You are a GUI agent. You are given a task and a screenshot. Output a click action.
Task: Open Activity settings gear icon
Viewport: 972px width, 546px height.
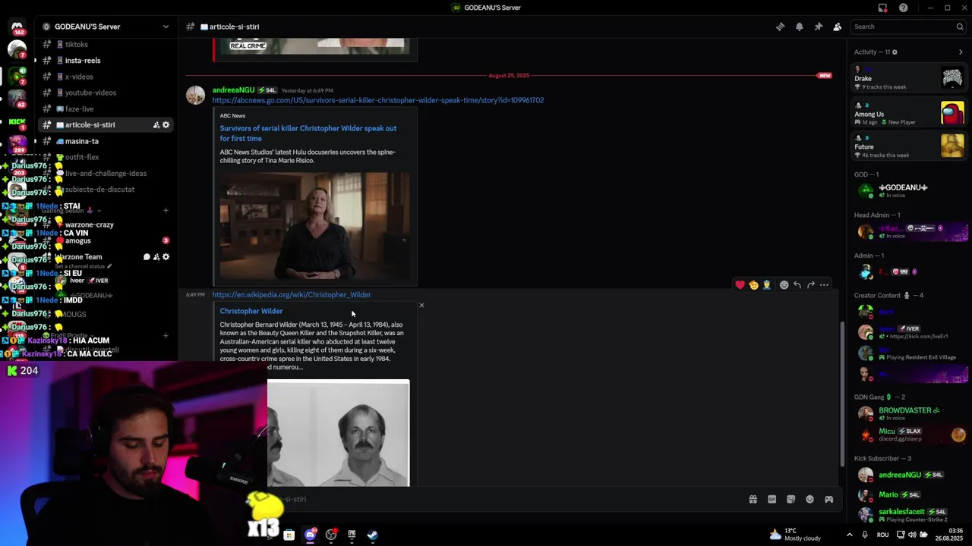[x=895, y=52]
